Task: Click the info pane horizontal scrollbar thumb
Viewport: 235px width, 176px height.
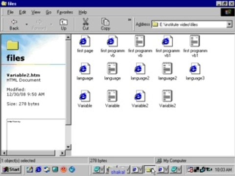Action: (31, 153)
